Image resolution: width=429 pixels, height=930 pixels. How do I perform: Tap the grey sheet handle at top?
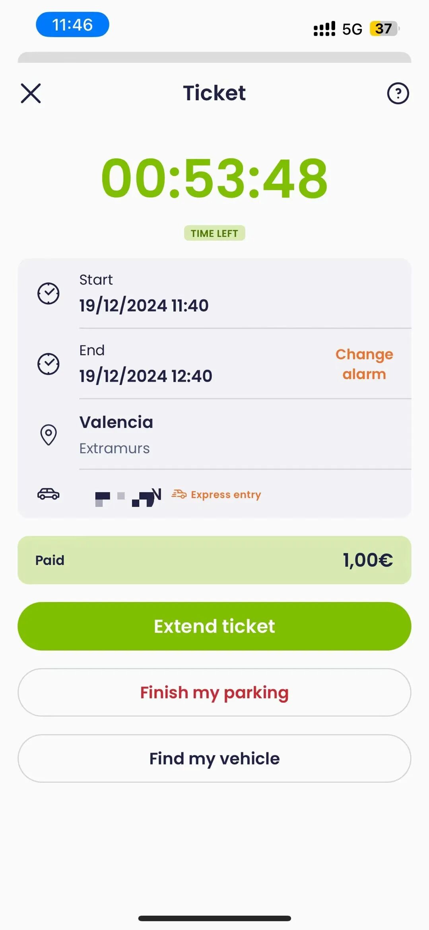click(x=214, y=57)
